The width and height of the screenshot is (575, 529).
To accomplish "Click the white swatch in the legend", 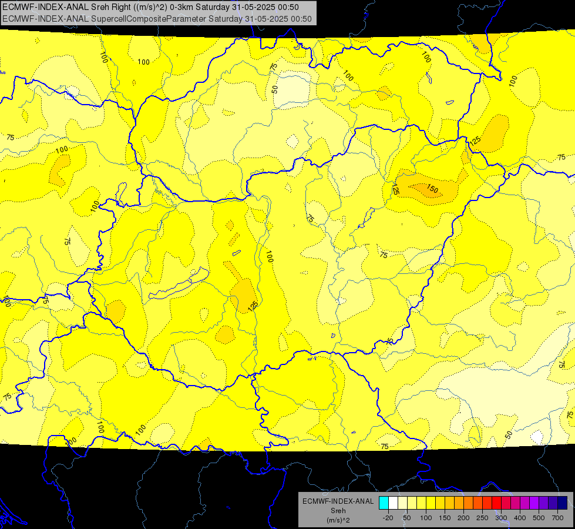I will click(393, 503).
